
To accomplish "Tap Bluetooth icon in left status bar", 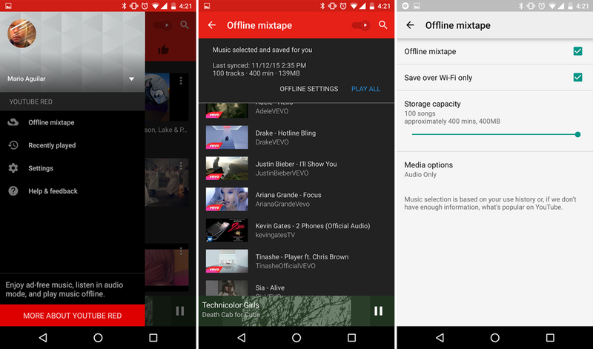I will pos(124,6).
